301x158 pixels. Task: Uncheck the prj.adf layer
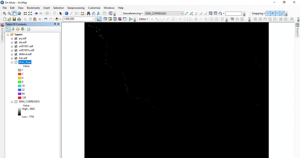(16, 39)
